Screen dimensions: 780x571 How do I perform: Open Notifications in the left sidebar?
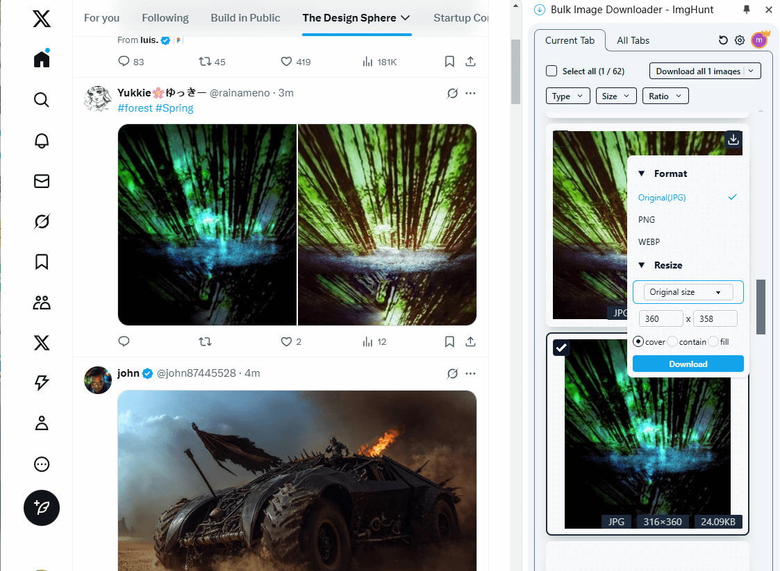click(41, 140)
